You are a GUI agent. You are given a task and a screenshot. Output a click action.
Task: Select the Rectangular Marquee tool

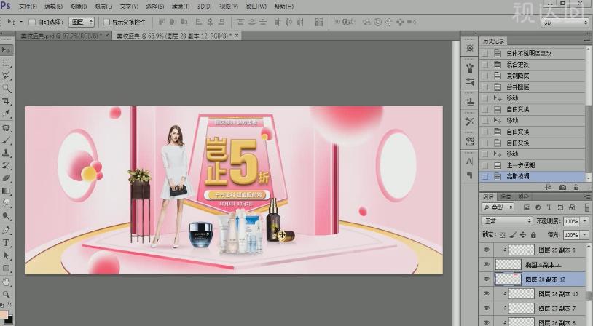point(7,63)
